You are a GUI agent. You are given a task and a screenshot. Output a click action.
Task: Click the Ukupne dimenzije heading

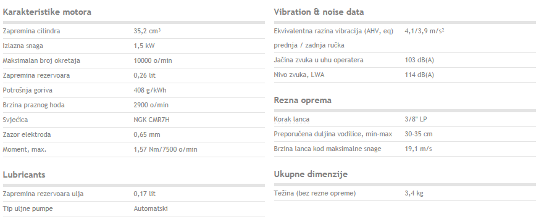click(x=311, y=174)
